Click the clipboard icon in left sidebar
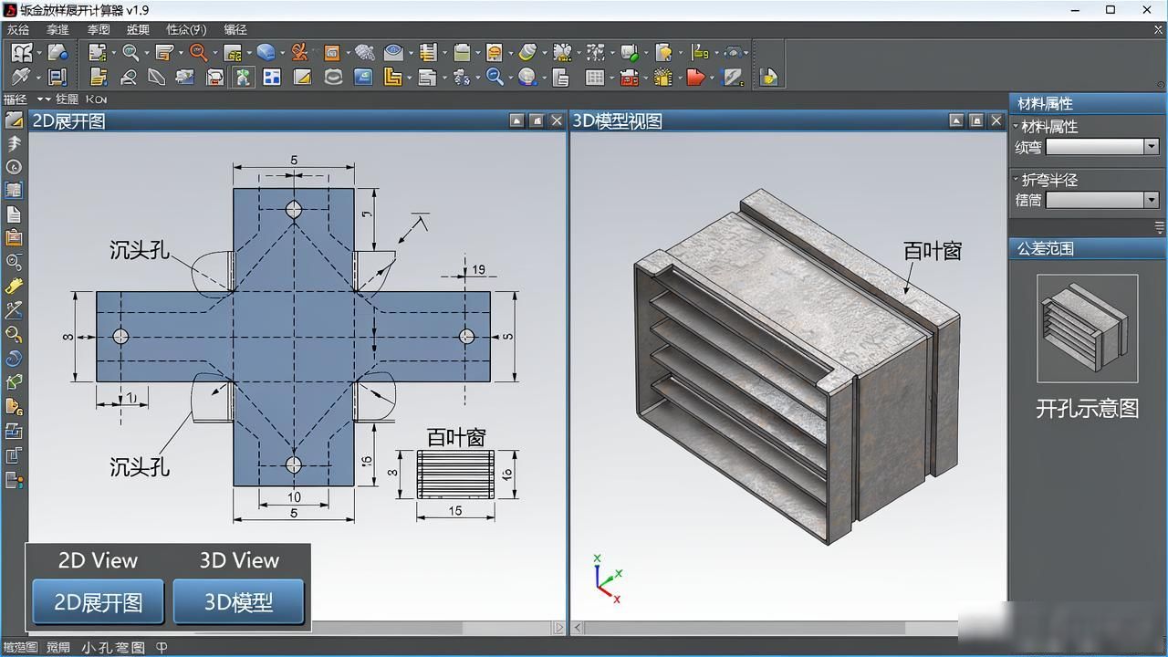This screenshot has height=657, width=1168. click(14, 238)
